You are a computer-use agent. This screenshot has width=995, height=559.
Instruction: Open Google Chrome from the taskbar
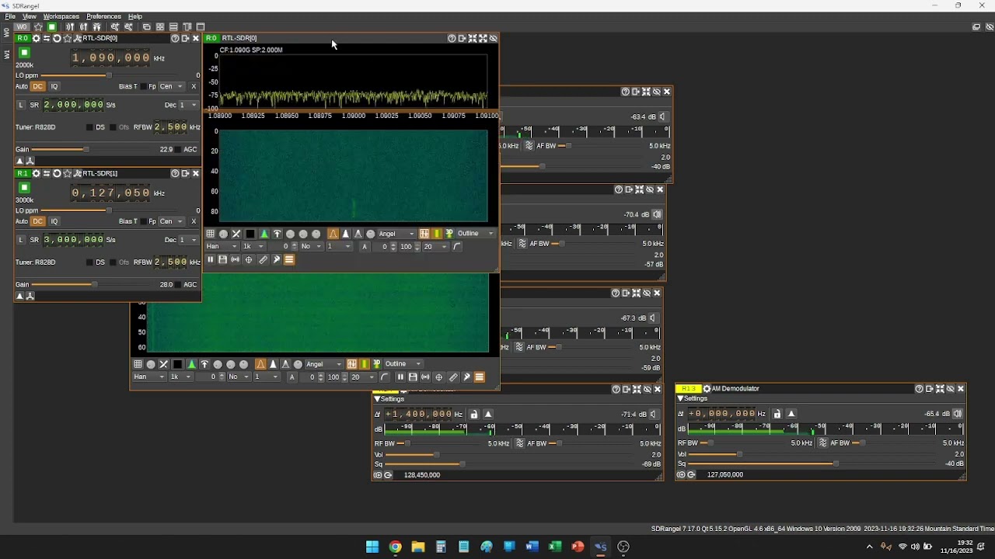[x=395, y=547]
